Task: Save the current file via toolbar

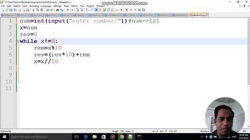Action: click(11, 10)
